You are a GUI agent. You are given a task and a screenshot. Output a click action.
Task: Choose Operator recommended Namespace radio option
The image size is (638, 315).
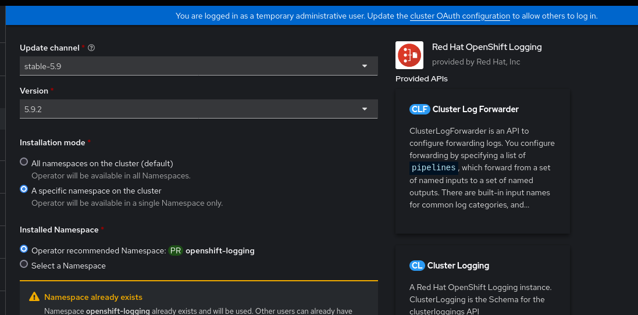[24, 249]
